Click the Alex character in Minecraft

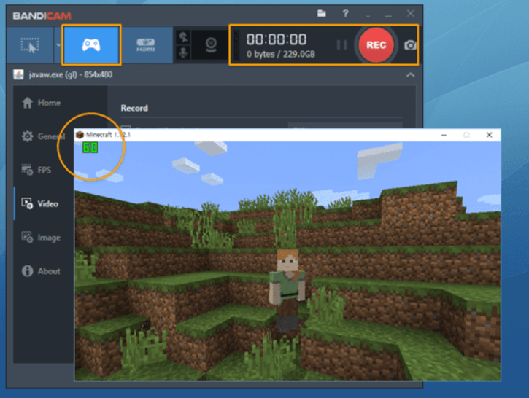click(287, 291)
